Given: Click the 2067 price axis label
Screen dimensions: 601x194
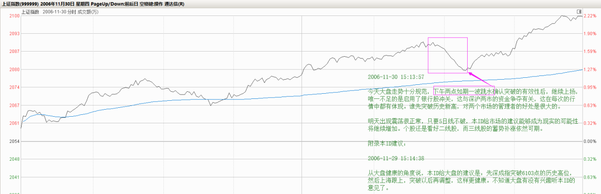Looking at the screenshot, I should tap(14, 105).
